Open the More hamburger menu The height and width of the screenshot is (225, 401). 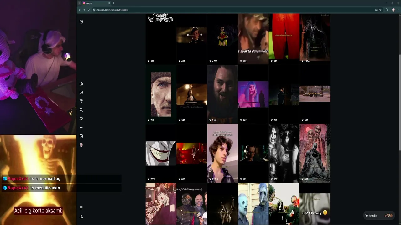coord(81,208)
